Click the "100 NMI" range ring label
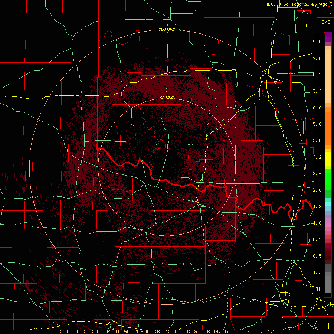This screenshot has height=334, width=334. [x=167, y=29]
